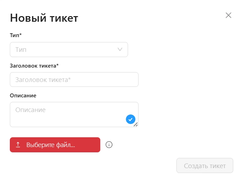The image size is (242, 180).
Task: Click the Описание label above text area
Action: click(x=23, y=96)
